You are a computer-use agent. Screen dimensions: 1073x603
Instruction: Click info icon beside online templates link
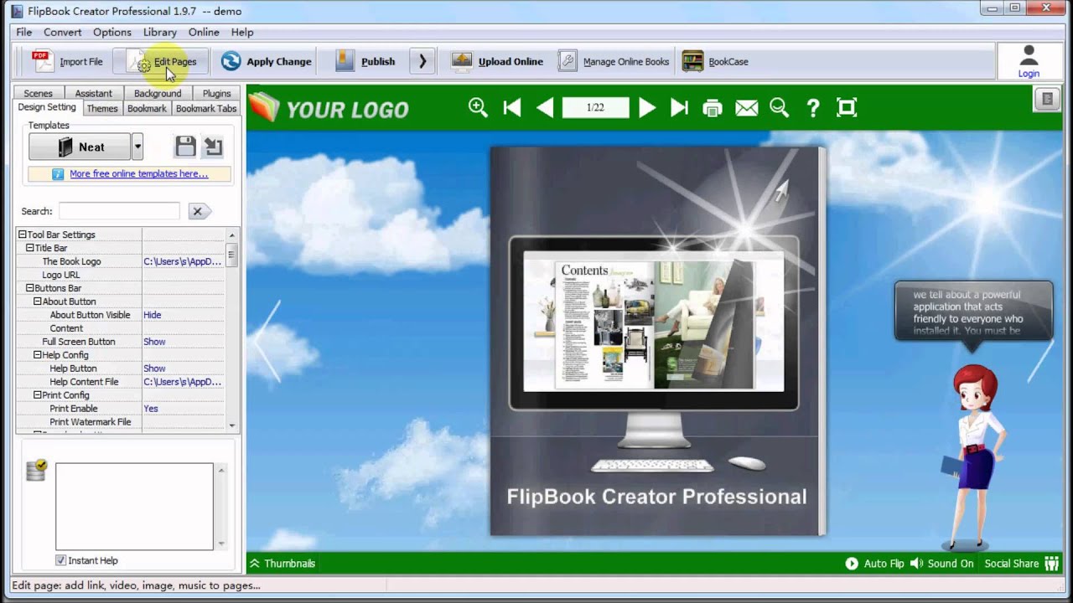pyautogui.click(x=58, y=174)
